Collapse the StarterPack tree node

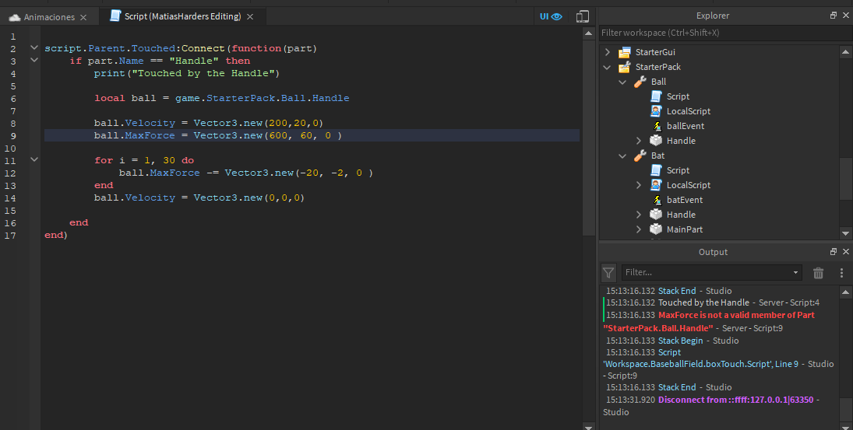(608, 67)
